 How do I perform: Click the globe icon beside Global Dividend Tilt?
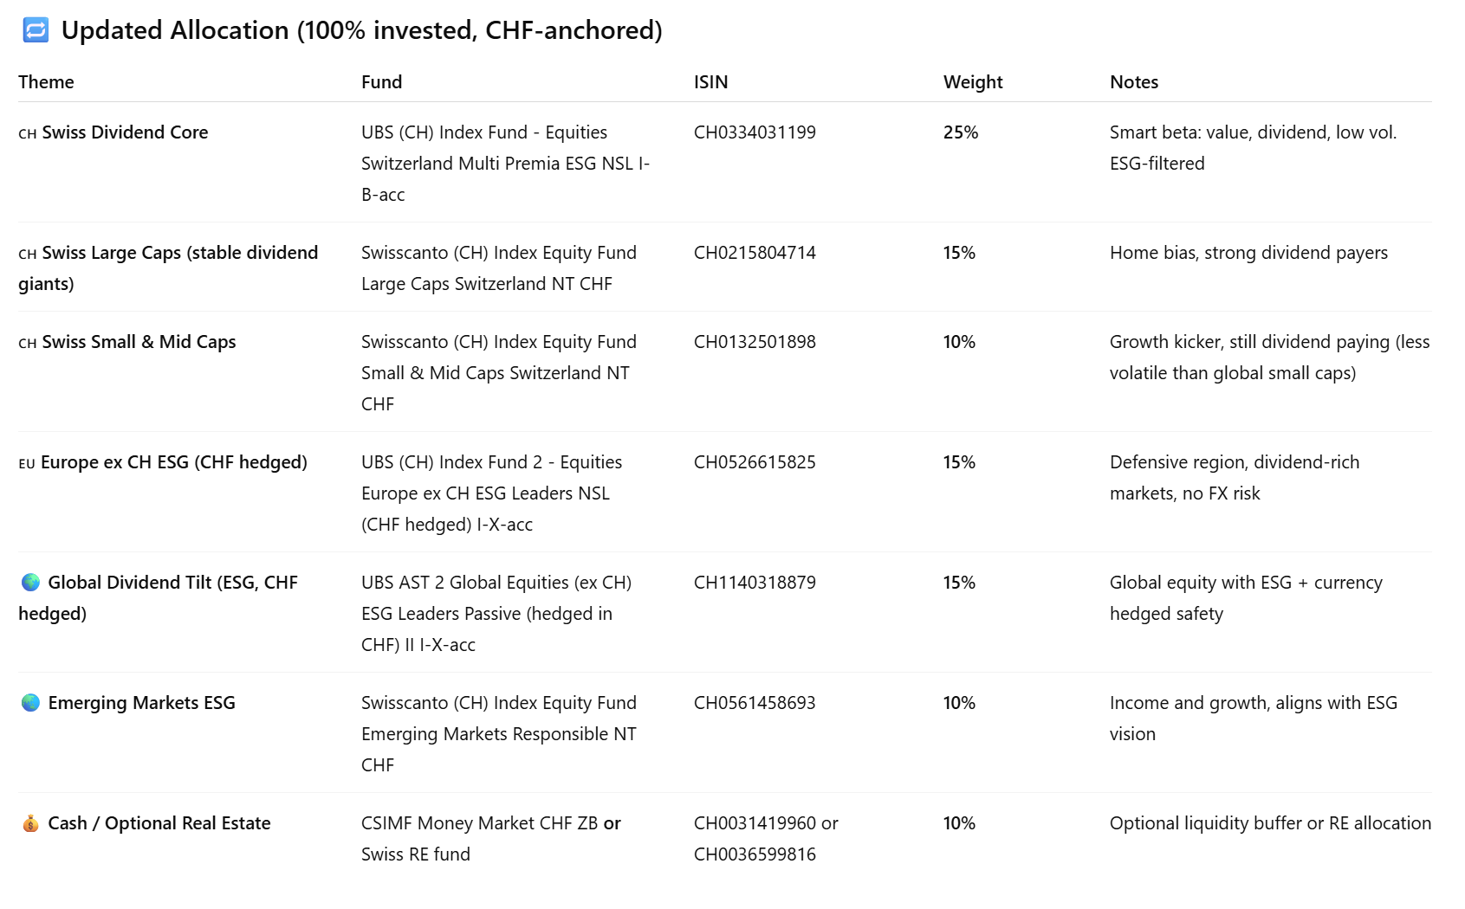(30, 583)
